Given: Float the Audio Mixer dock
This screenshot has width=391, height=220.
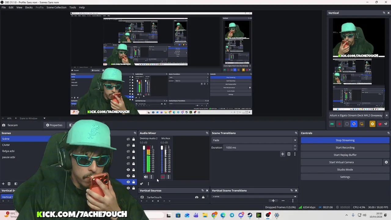Looking at the screenshot, I should [207, 133].
